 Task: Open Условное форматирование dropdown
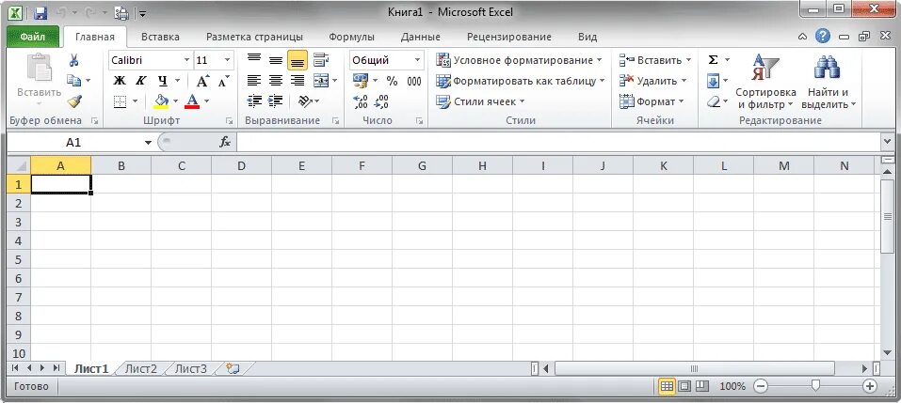519,60
